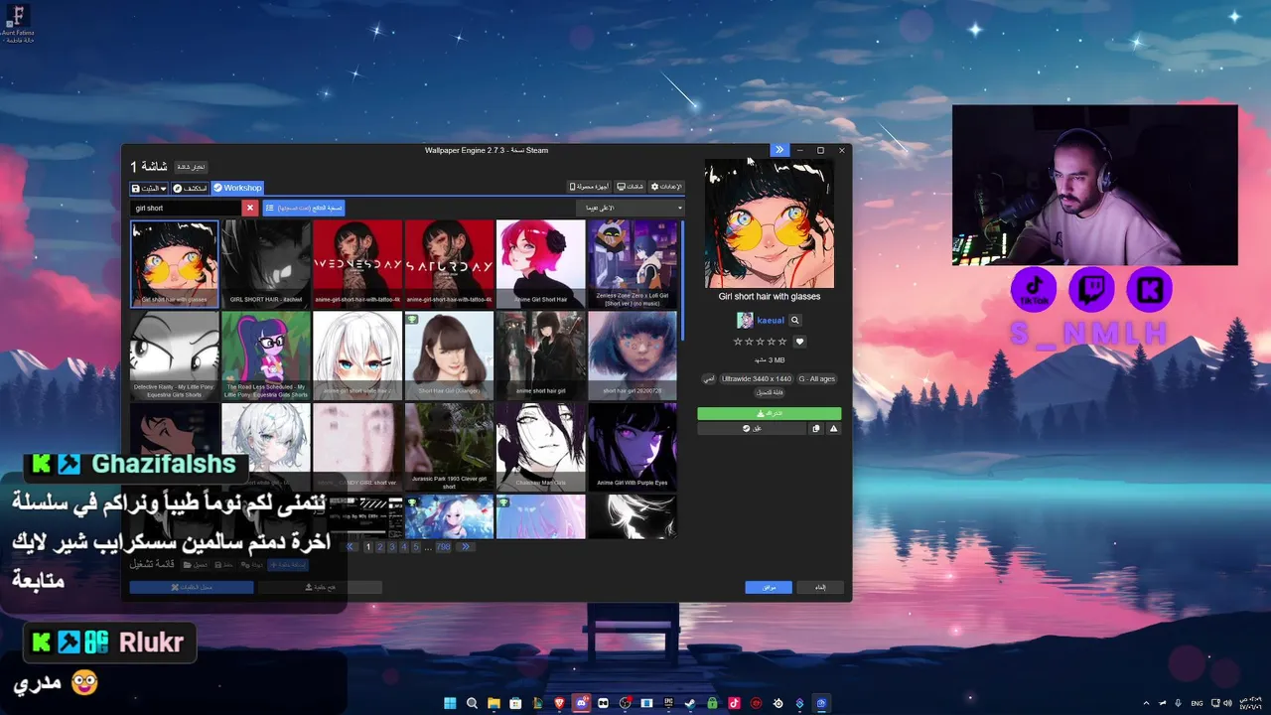Click the ENG language indicator in tray

(x=1197, y=703)
